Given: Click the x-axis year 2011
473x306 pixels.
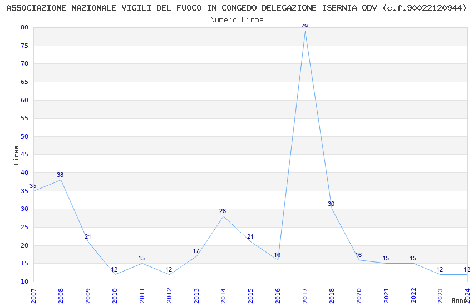Looking at the screenshot, I should pos(142,295).
